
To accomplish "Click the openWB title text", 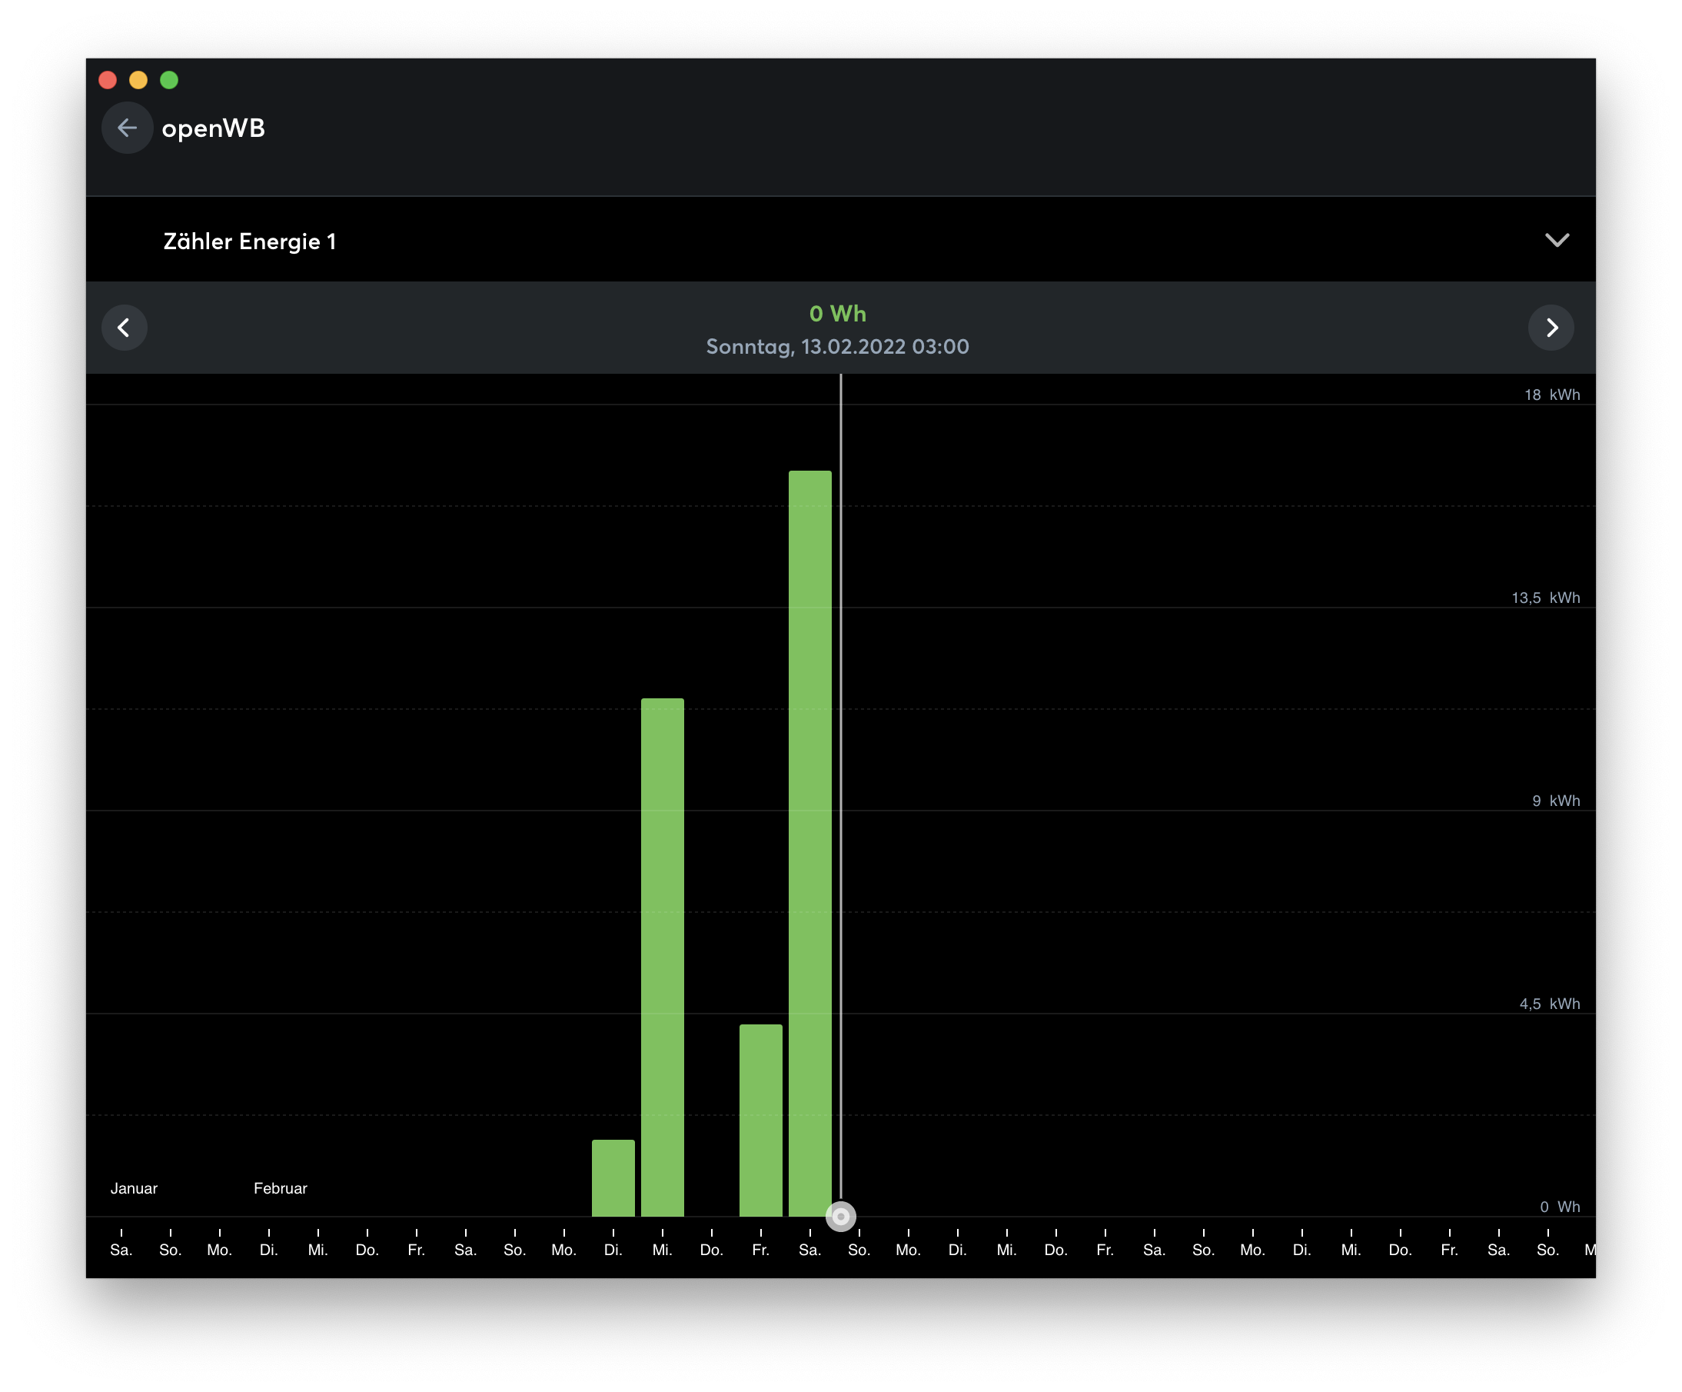I will (213, 128).
